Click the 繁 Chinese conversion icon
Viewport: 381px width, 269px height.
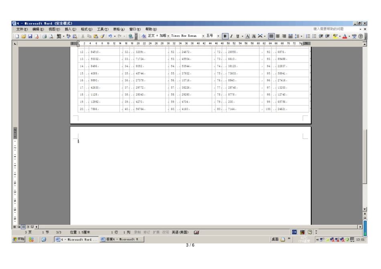pos(59,36)
